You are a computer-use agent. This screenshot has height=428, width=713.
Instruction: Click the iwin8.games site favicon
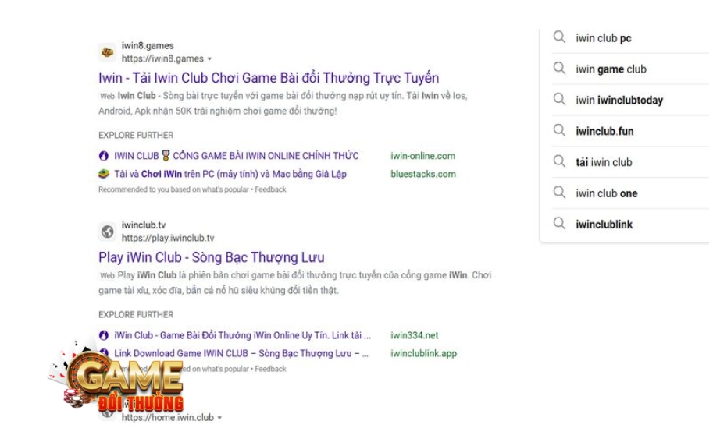coord(107,52)
